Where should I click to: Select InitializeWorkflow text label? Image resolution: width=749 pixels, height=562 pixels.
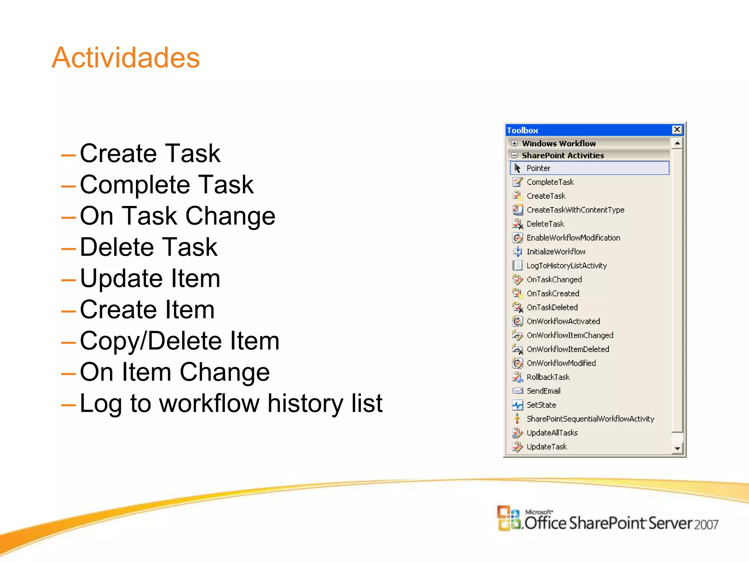point(556,251)
